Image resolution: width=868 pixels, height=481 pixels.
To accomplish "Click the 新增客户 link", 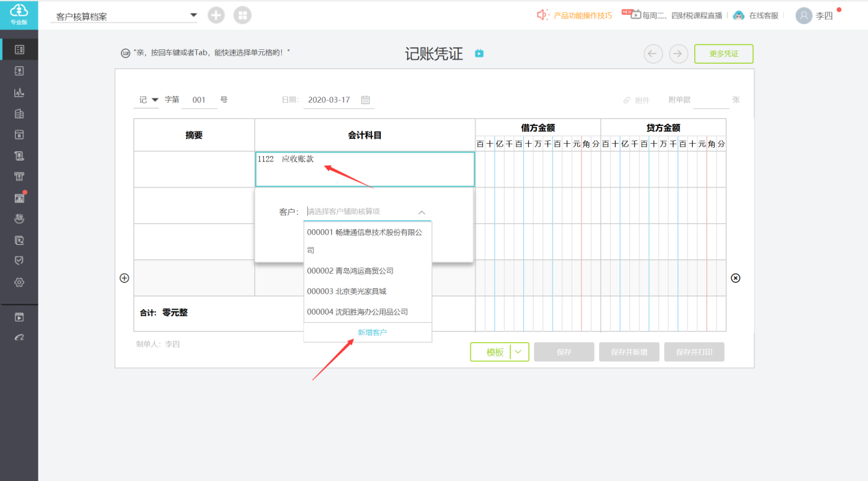I will click(x=372, y=333).
